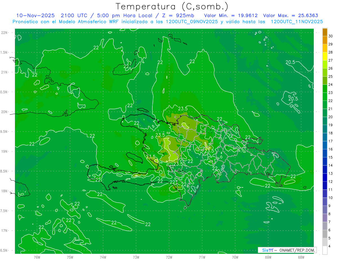Click "Valor Max. = 25.6363" readout
This screenshot has width=338, height=261.
click(291, 16)
